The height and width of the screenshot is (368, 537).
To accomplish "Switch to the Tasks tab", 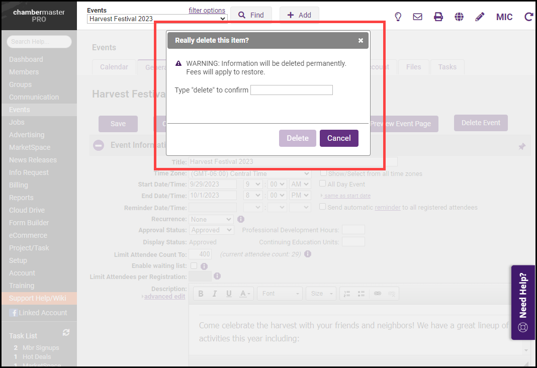I will 447,67.
